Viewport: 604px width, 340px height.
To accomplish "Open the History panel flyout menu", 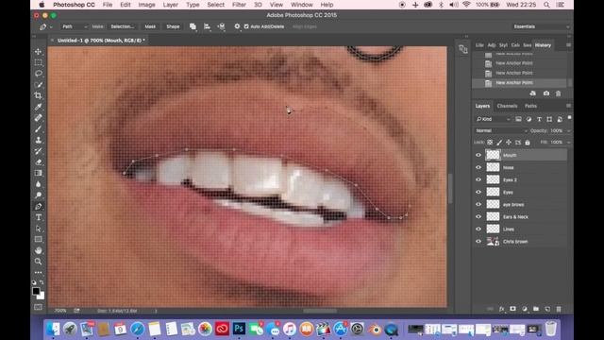I will coord(568,45).
